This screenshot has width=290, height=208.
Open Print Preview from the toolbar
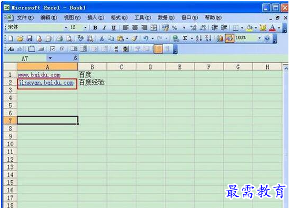tap(69, 38)
